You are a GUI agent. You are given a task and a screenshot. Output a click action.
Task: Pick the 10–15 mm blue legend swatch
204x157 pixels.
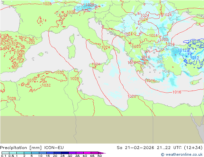point(42,153)
